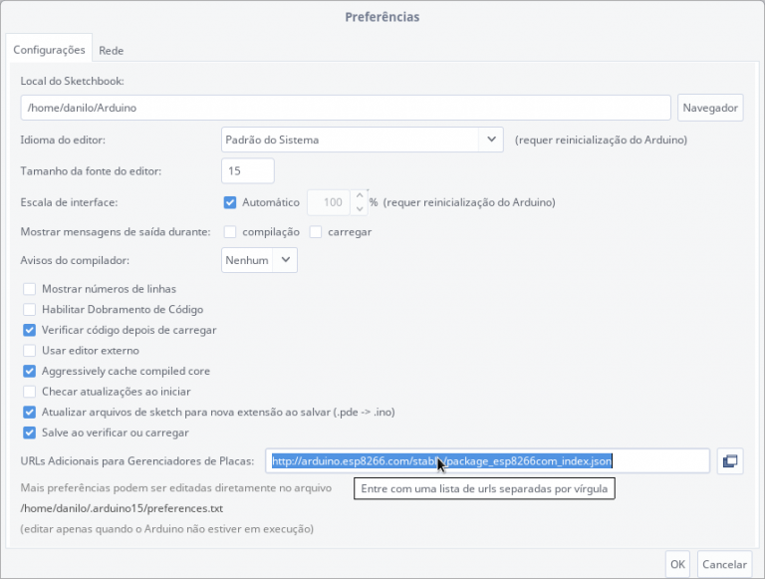Disable Aggressively cache compiled core
The image size is (765, 579).
[30, 371]
